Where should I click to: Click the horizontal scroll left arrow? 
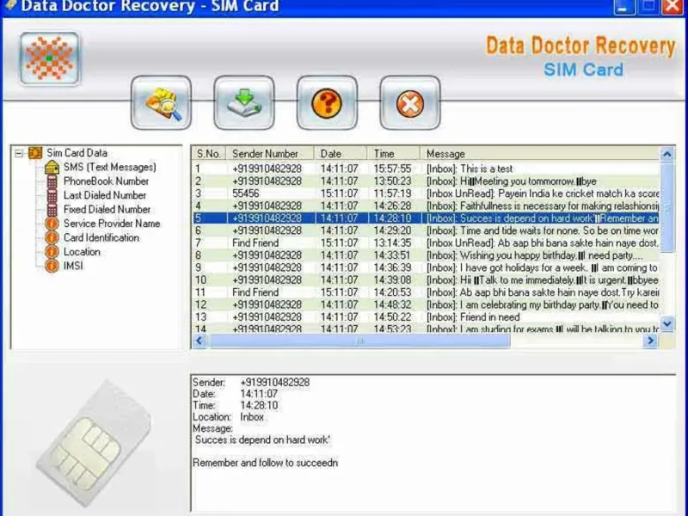200,341
